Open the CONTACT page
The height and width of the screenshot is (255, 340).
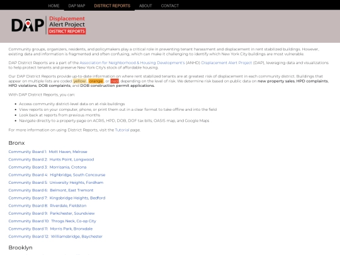(x=170, y=6)
